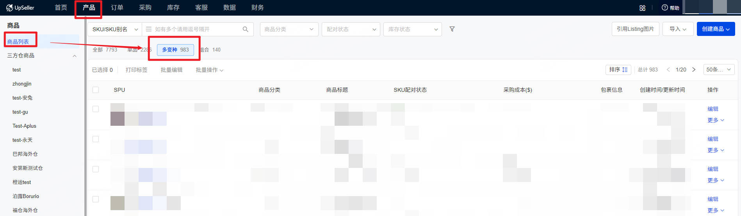Image resolution: width=741 pixels, height=216 pixels.
Task: Click 编辑 in first product row
Action: (713, 109)
